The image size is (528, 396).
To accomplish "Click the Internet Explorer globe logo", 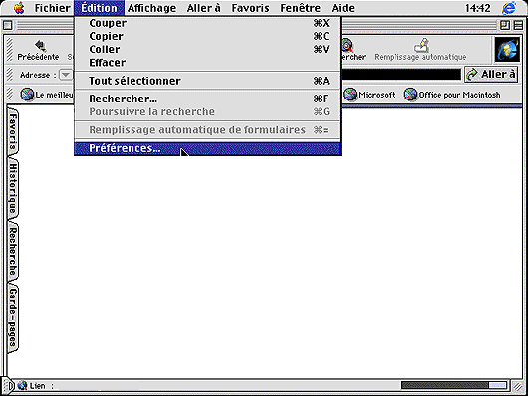I will (507, 50).
